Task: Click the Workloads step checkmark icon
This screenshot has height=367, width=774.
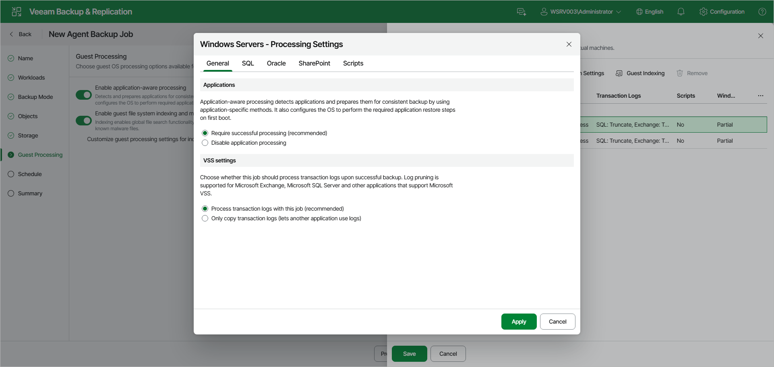Action: (11, 78)
